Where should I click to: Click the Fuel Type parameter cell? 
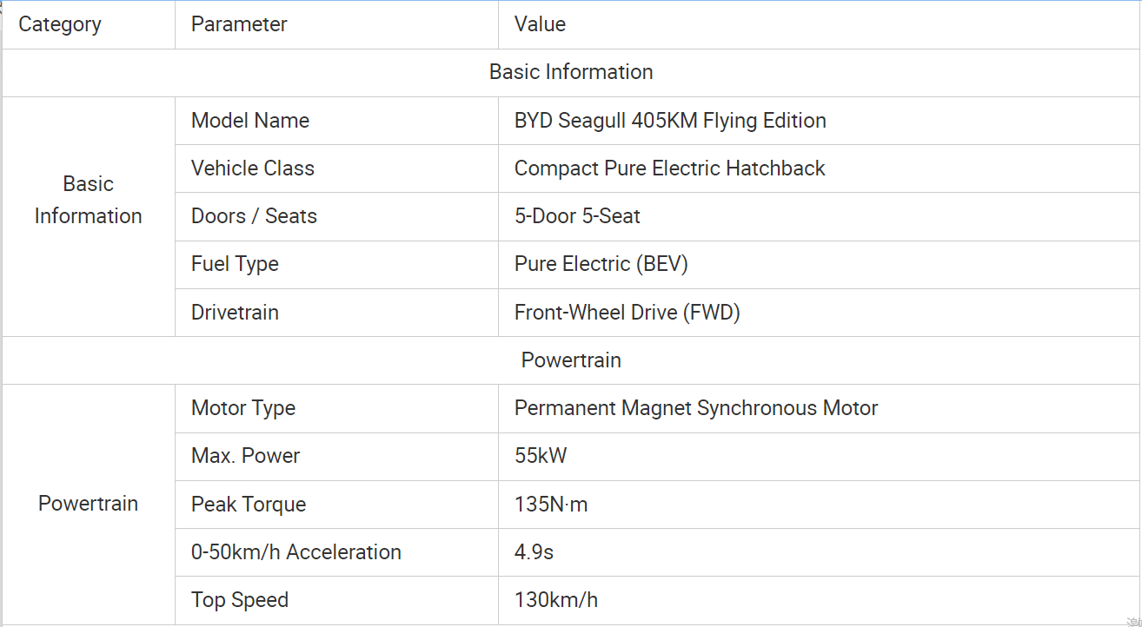pyautogui.click(x=337, y=265)
